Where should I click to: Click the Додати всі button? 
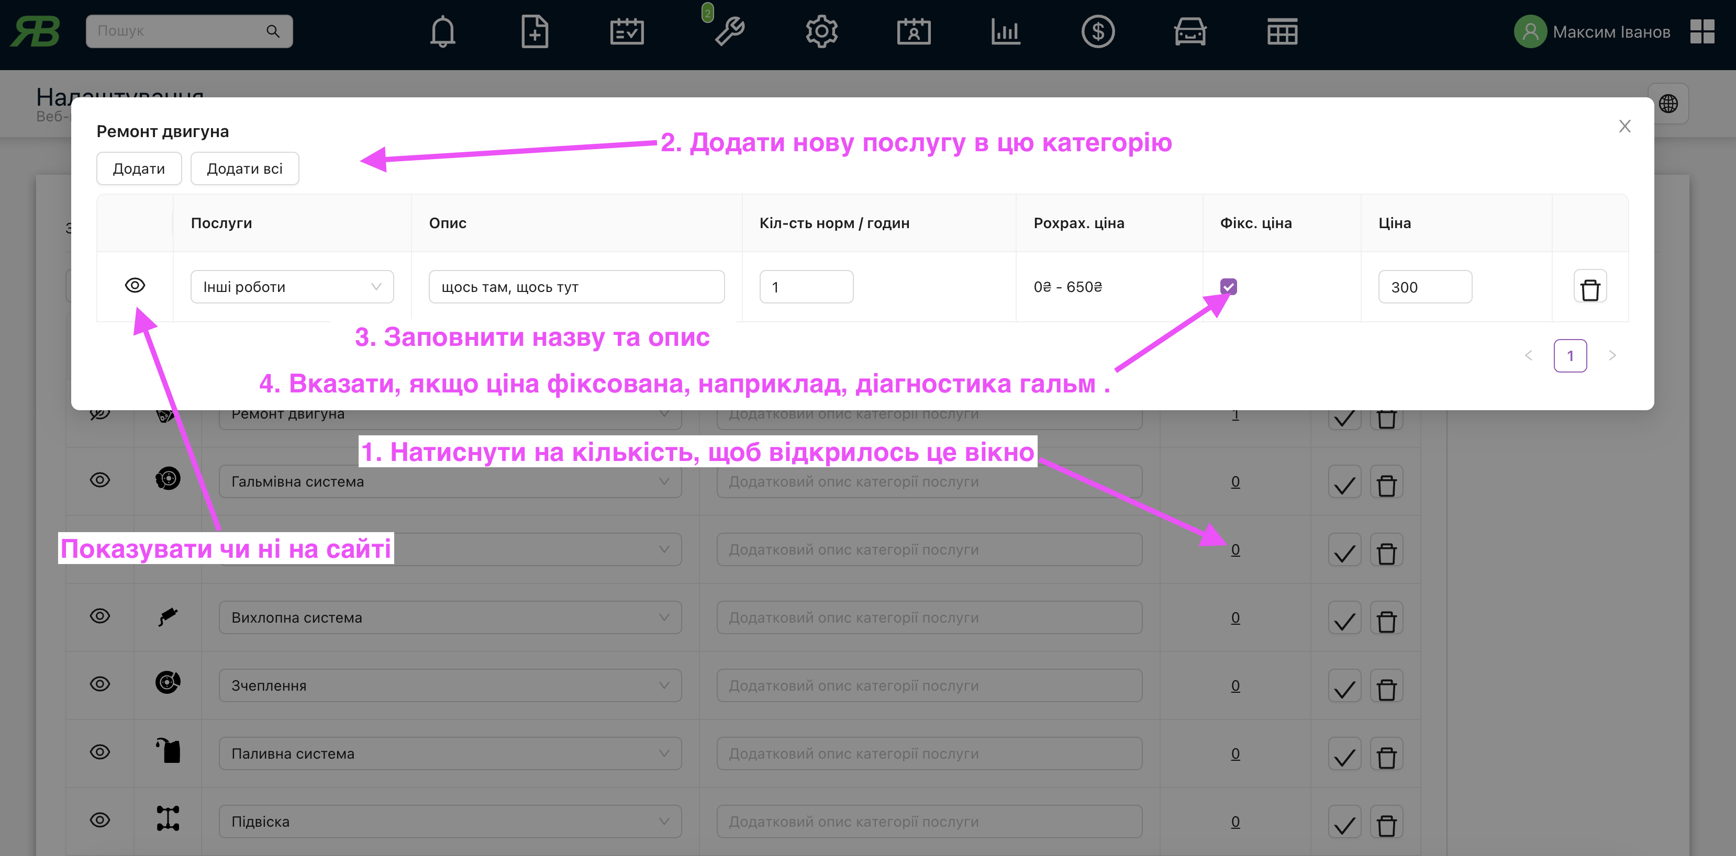point(244,168)
